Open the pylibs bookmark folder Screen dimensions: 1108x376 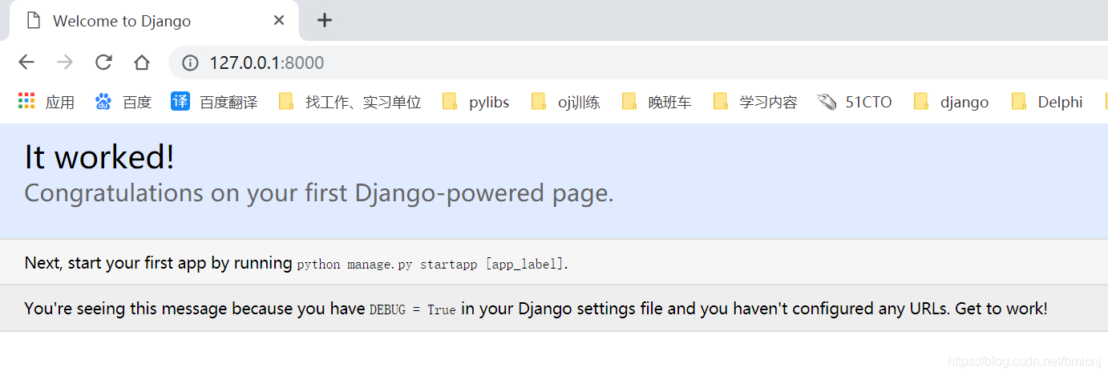476,102
